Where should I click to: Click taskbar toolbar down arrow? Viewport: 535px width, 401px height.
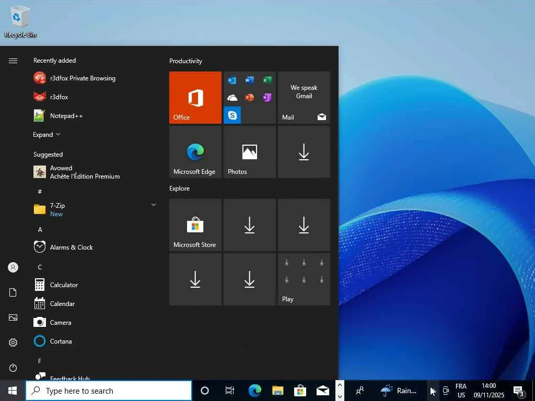click(x=340, y=396)
